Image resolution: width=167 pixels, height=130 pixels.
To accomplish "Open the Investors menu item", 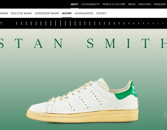I will click(x=144, y=4).
